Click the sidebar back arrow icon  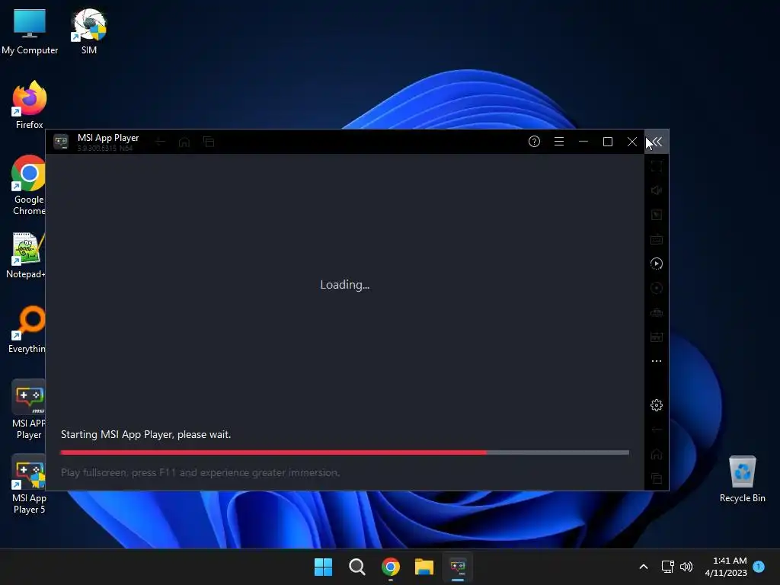[x=657, y=430]
